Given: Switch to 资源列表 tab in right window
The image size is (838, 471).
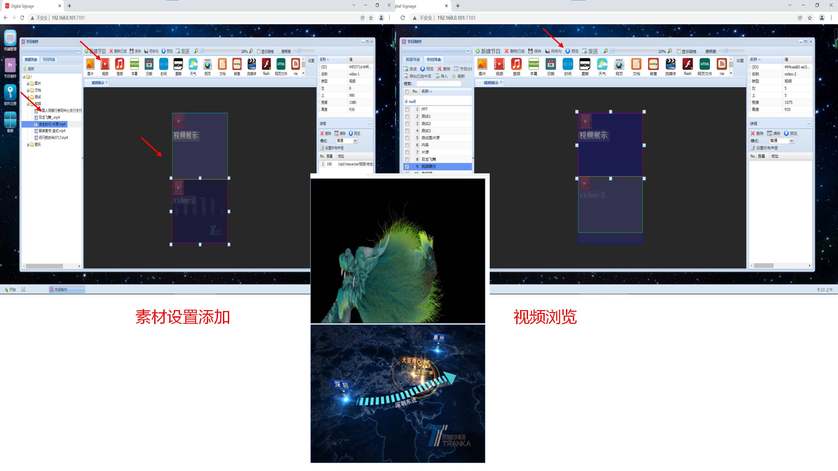Looking at the screenshot, I should click(x=412, y=60).
